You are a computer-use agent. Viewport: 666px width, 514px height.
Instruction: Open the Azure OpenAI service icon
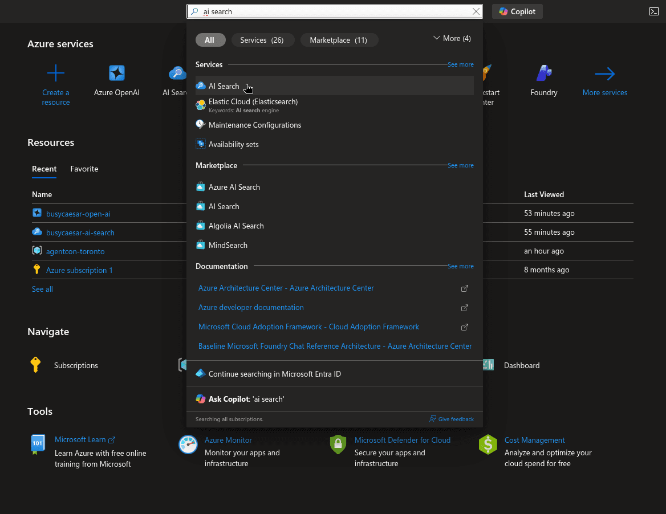coord(116,73)
